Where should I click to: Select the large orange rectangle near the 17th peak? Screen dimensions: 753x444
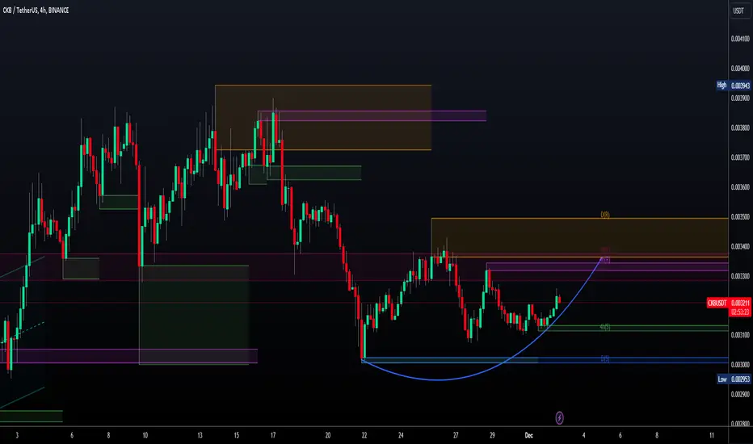pyautogui.click(x=322, y=118)
